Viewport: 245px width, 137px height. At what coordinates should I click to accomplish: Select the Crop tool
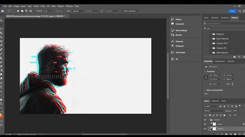coord(1,37)
